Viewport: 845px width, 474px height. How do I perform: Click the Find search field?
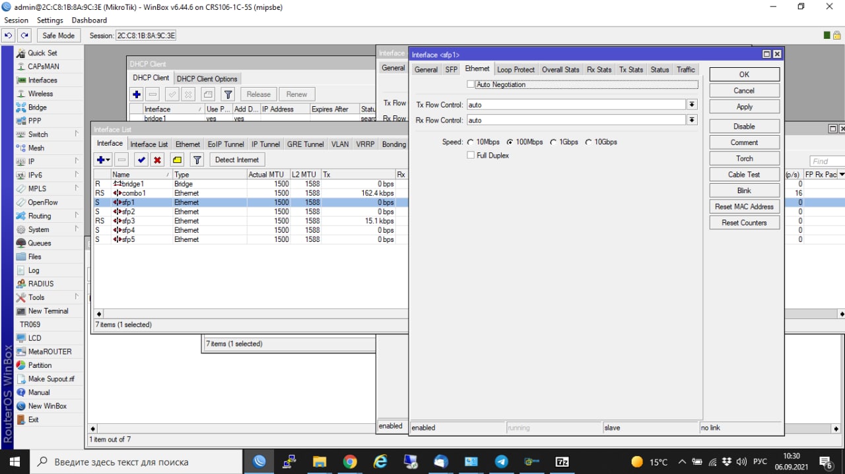pos(827,161)
